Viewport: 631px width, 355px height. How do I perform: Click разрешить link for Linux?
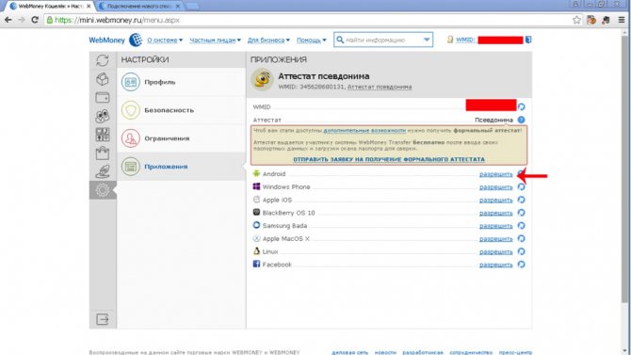(x=495, y=251)
